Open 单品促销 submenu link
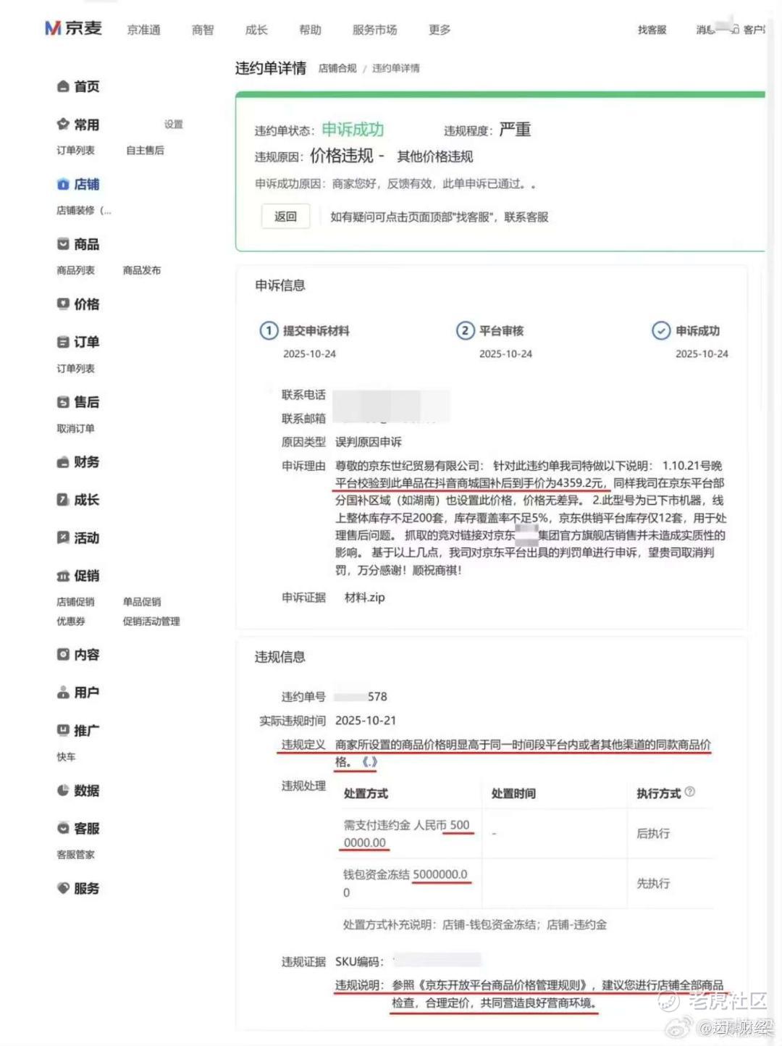 tap(142, 602)
